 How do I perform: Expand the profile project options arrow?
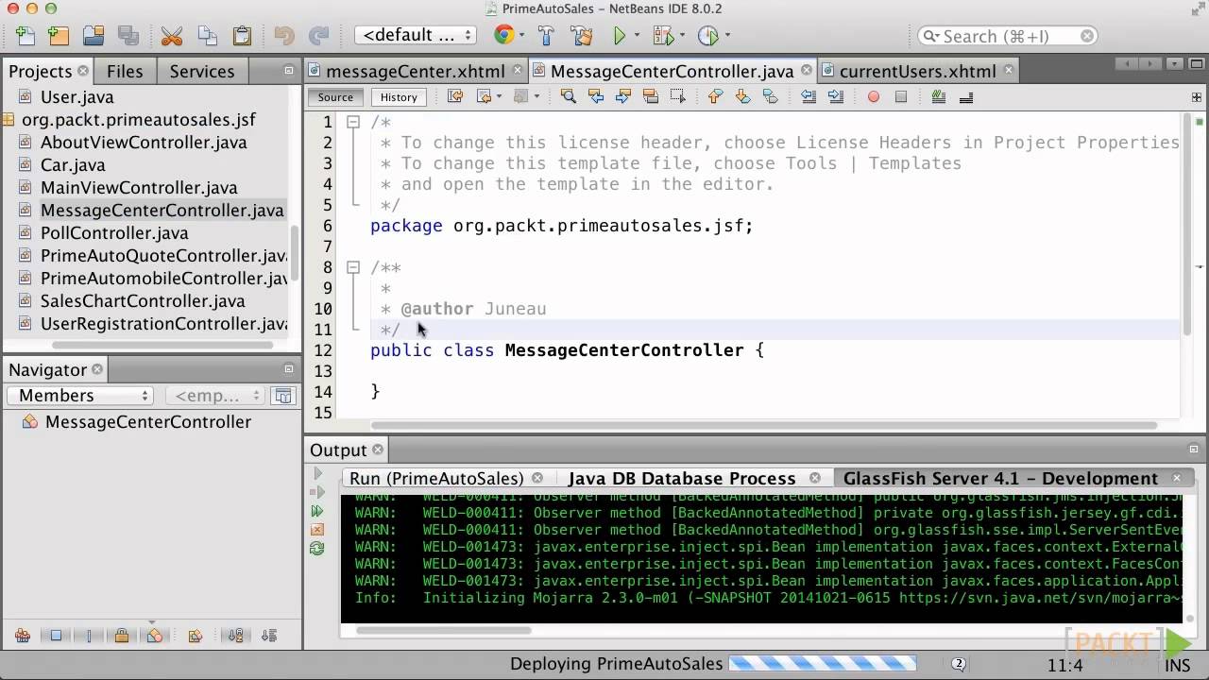[x=726, y=36]
